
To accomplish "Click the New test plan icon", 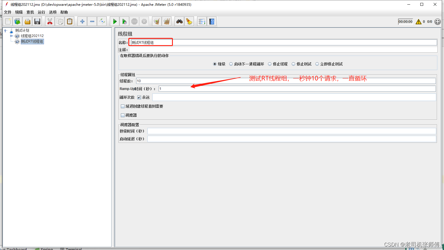I will 8,21.
